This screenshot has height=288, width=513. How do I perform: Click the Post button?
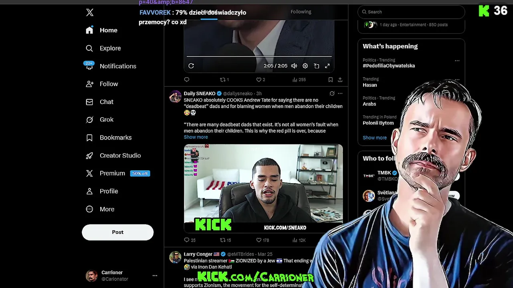tap(118, 232)
